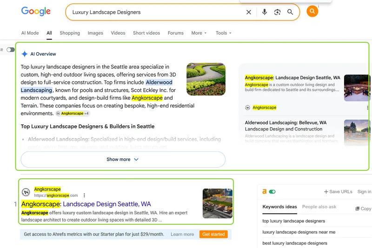The image size is (372, 248).
Task: Expand the More search filters dropdown
Action: click(199, 33)
